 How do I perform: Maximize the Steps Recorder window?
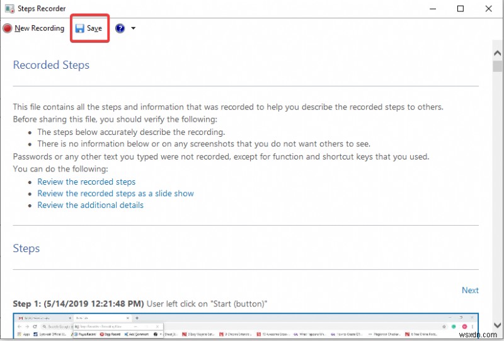tap(461, 9)
